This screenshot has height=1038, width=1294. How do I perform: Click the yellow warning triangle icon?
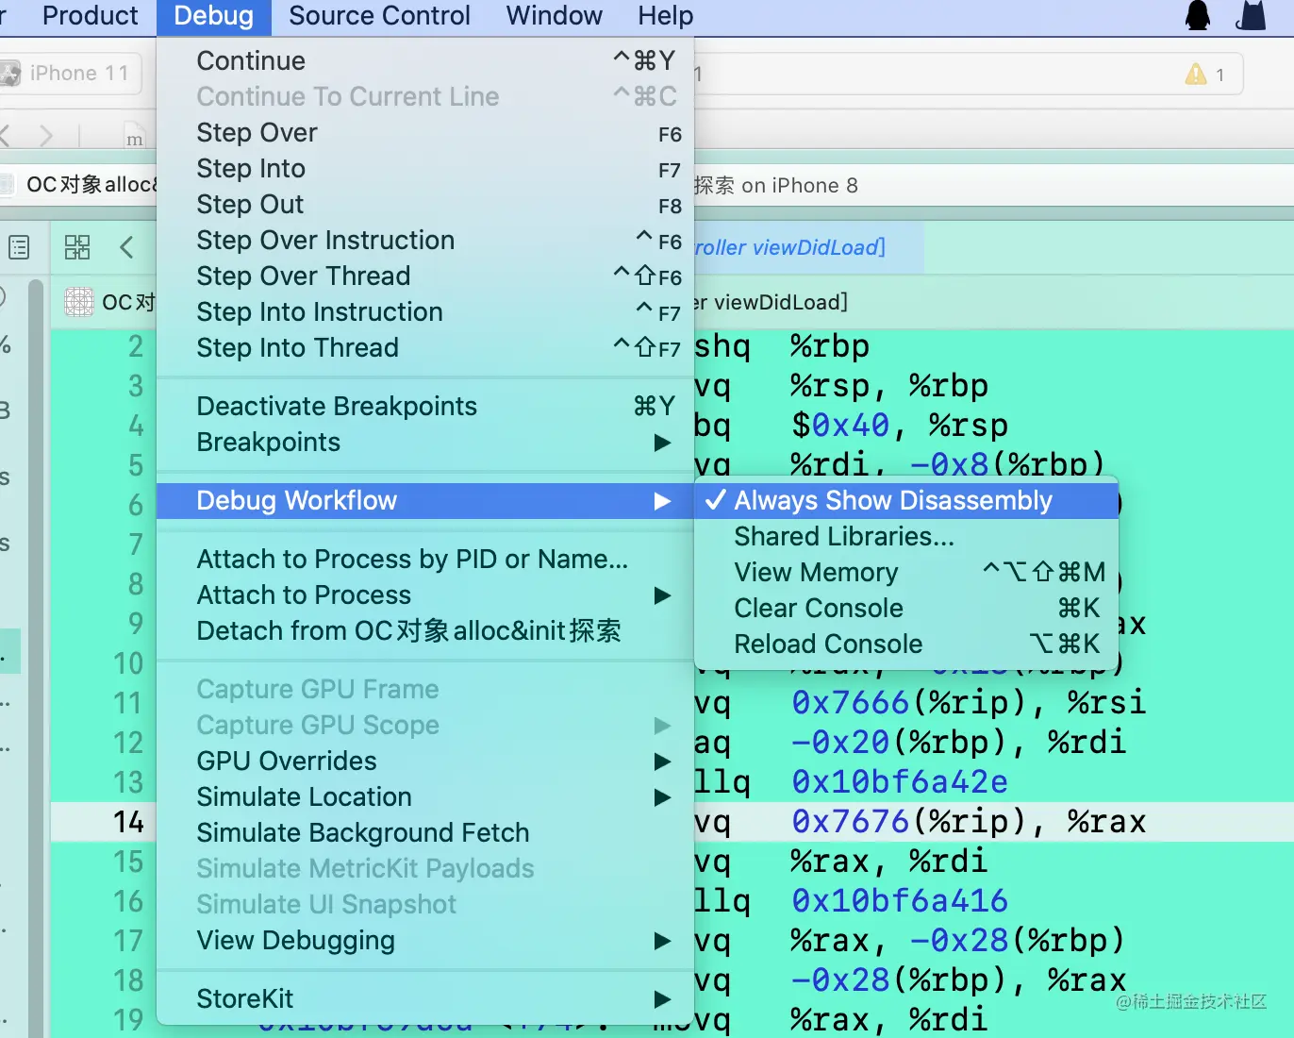(x=1196, y=74)
